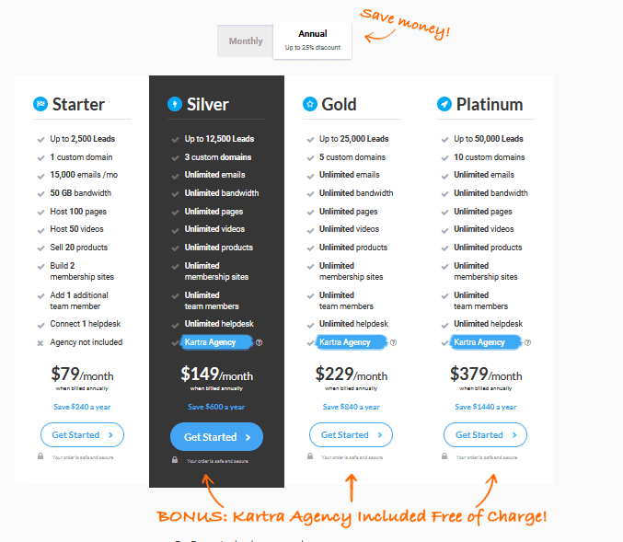
Task: Click the Platinum Kartra Agency help icon
Action: (x=528, y=342)
